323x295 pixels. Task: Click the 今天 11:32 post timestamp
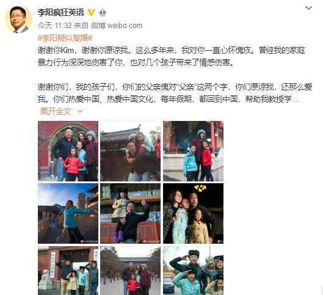[55, 26]
